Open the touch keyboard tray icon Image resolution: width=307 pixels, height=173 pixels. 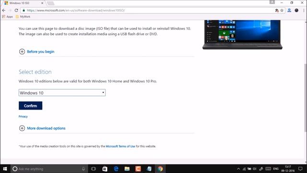pyautogui.click(x=268, y=169)
